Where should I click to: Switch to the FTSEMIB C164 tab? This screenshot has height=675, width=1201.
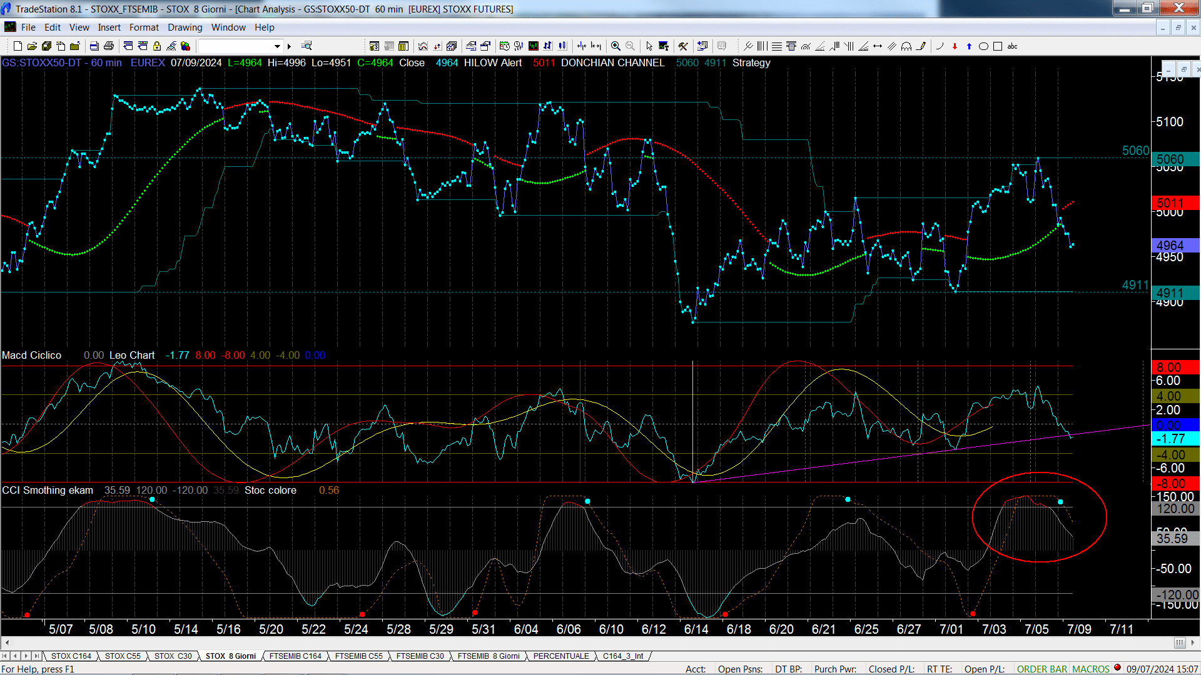295,656
